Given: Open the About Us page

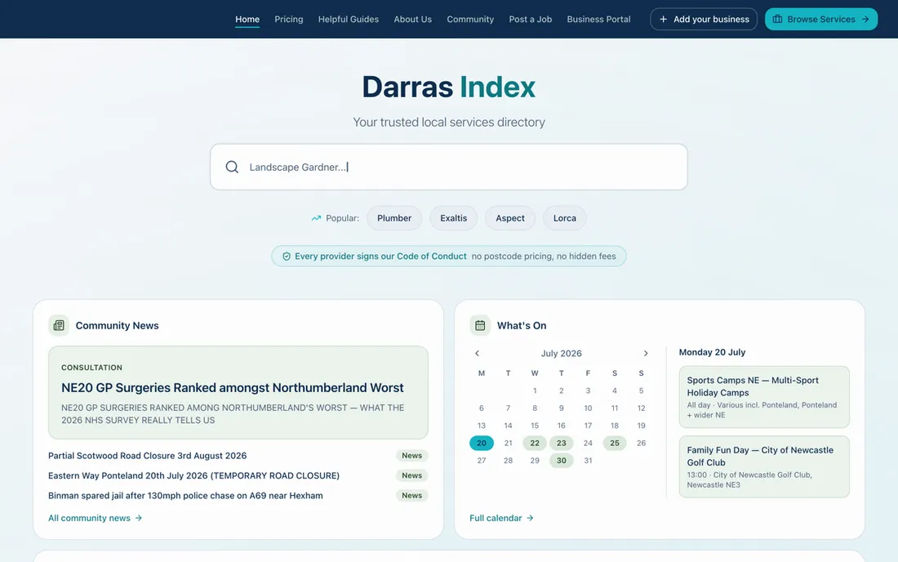Looking at the screenshot, I should pyautogui.click(x=412, y=19).
